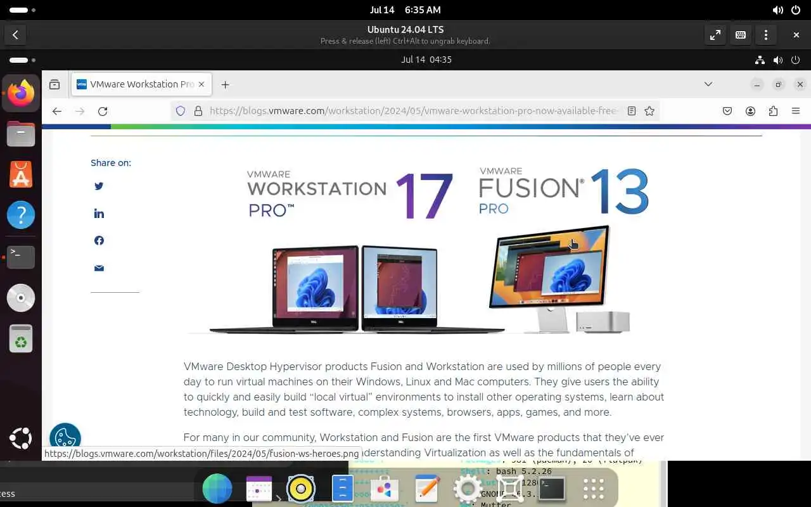Open the Boxes keyboard shortcuts button
Image resolution: width=811 pixels, height=507 pixels.
[741, 35]
